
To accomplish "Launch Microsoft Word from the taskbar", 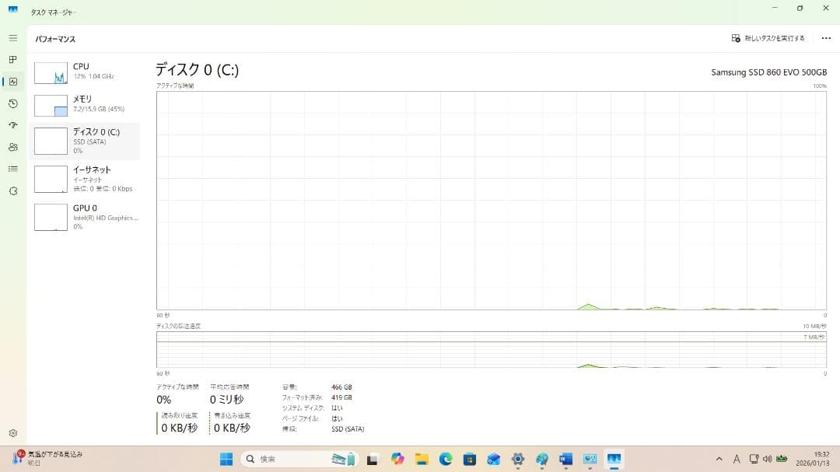I will [x=565, y=459].
